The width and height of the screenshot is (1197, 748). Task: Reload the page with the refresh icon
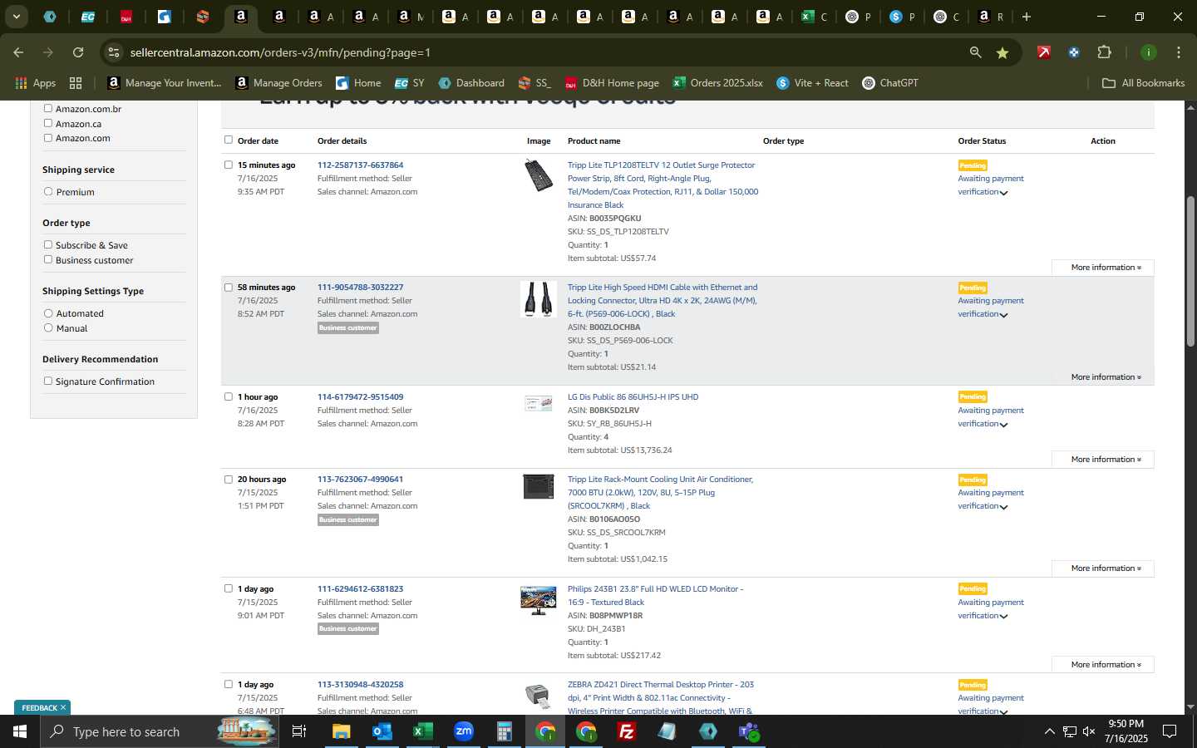78,52
